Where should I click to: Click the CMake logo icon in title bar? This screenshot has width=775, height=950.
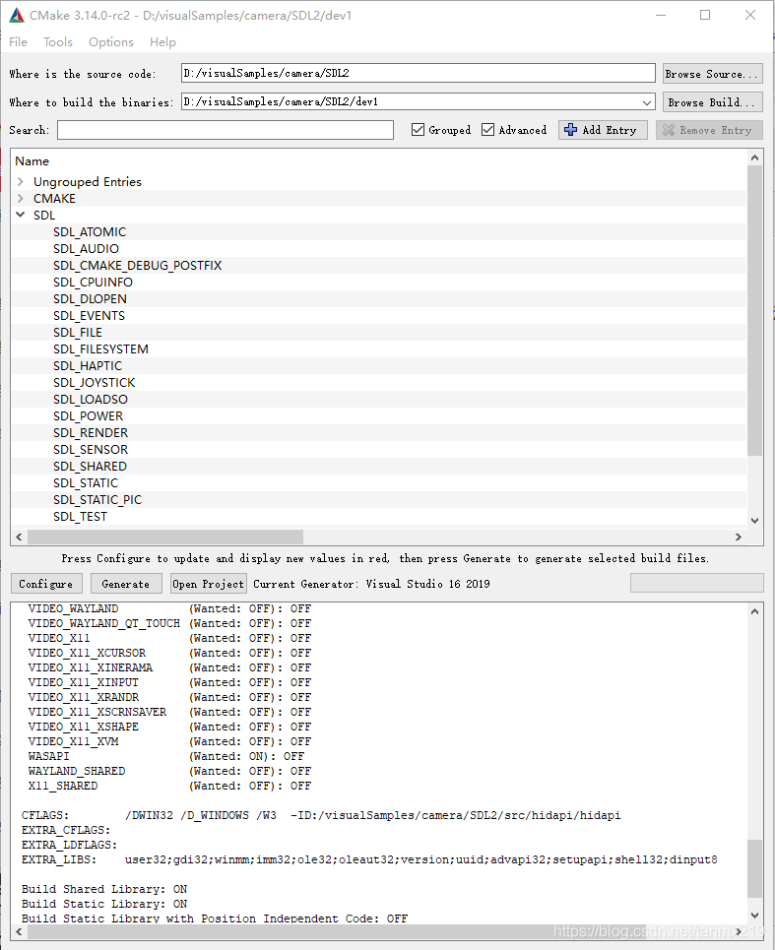click(17, 15)
